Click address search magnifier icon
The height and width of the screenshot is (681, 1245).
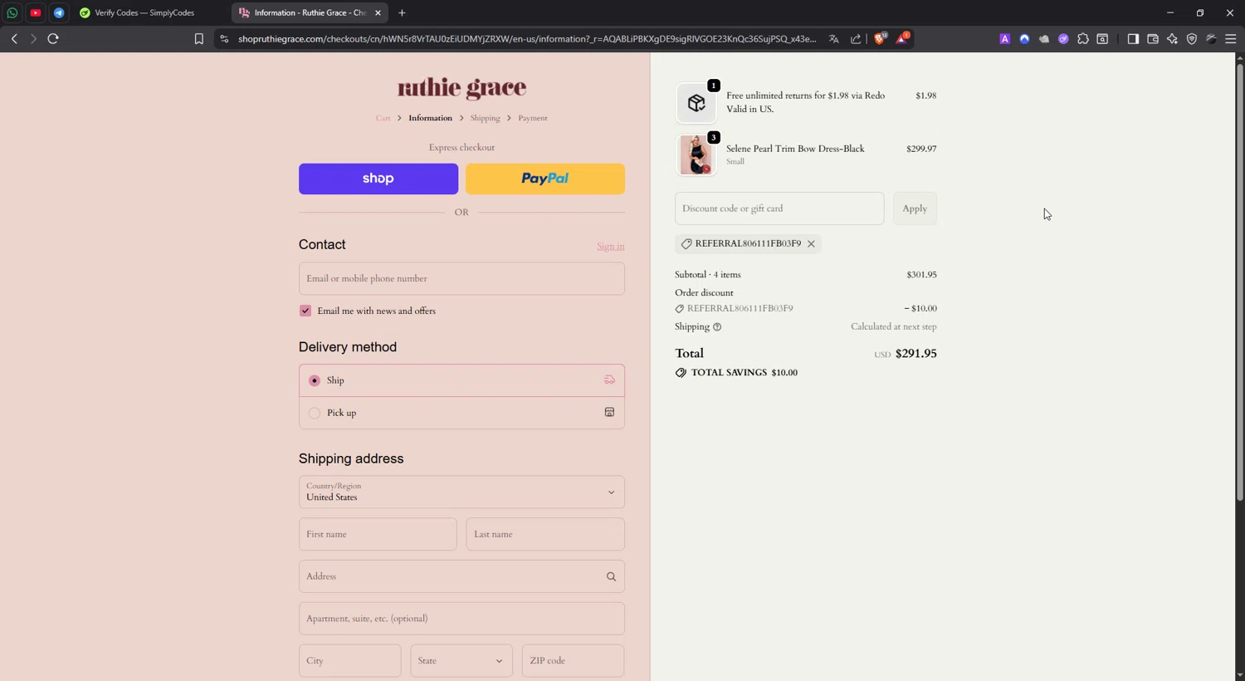tap(611, 576)
